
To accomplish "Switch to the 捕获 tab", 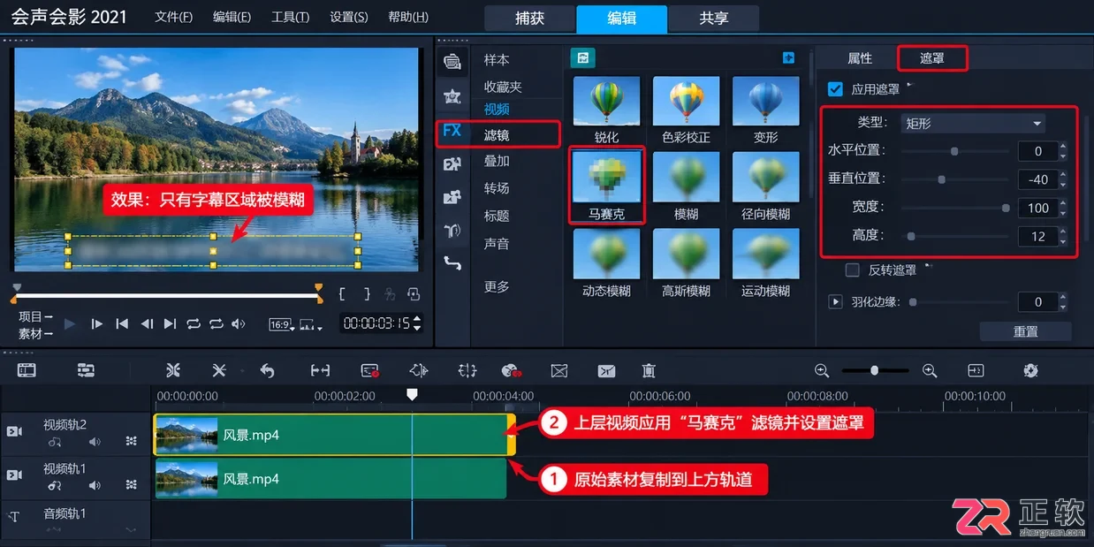I will (529, 18).
